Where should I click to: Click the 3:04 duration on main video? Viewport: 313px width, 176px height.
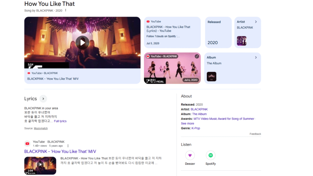tap(30, 64)
